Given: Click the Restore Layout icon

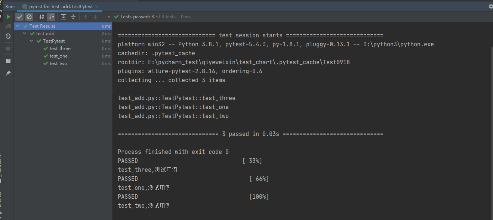Looking at the screenshot, I should click(x=8, y=61).
